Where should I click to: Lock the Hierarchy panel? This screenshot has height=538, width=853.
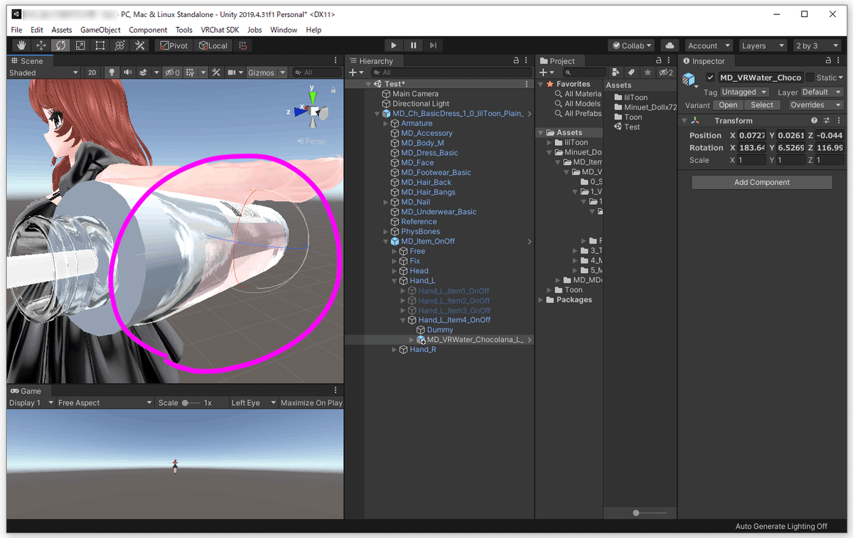(x=516, y=61)
